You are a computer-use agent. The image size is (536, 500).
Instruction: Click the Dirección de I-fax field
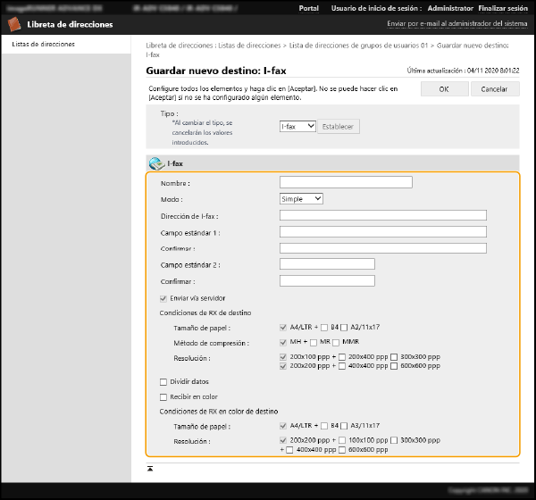point(382,216)
